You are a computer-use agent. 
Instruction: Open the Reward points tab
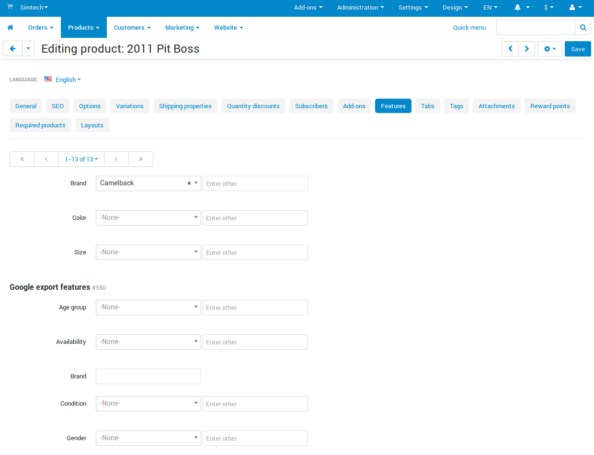coord(550,106)
